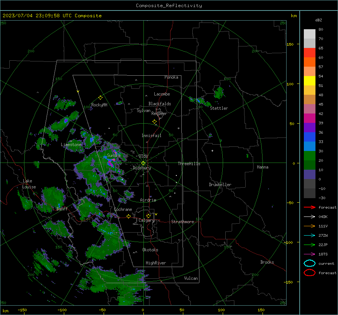This screenshot has width=338, height=315.
Task: Click the Strathmore town label
Action: click(x=183, y=222)
